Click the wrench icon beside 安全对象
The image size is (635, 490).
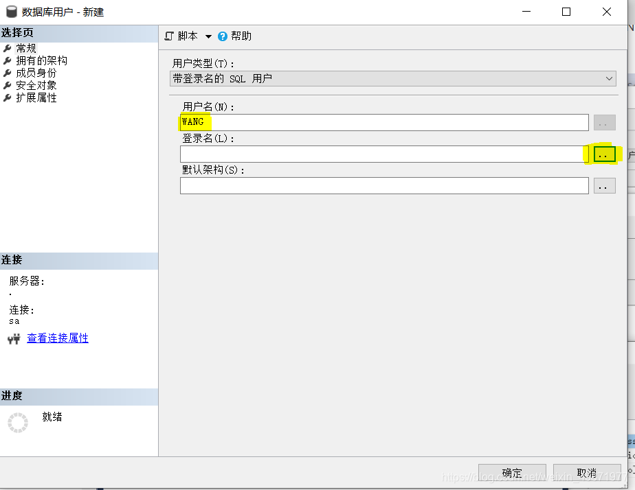pos(9,84)
